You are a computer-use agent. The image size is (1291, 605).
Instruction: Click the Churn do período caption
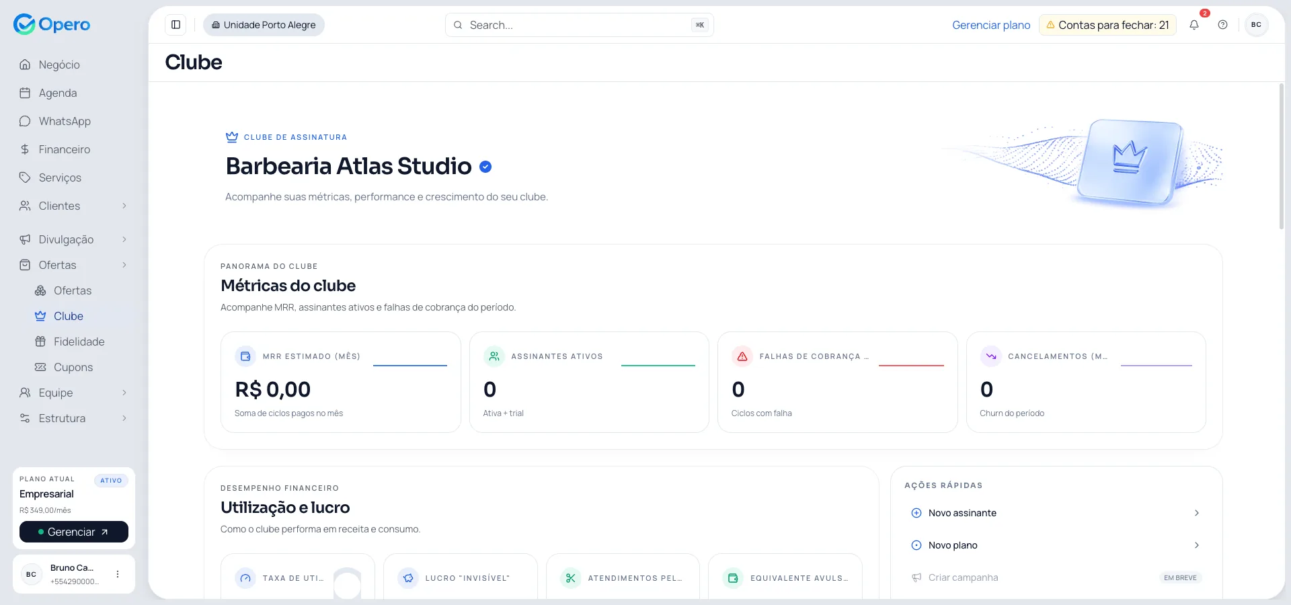click(x=1012, y=413)
